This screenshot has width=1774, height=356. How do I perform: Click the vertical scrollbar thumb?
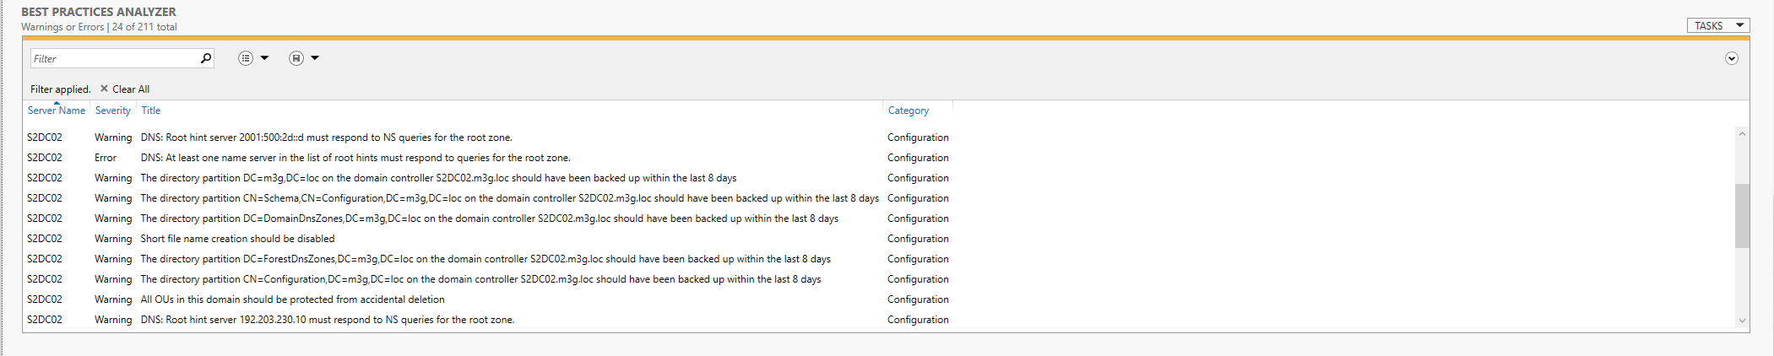(1742, 215)
